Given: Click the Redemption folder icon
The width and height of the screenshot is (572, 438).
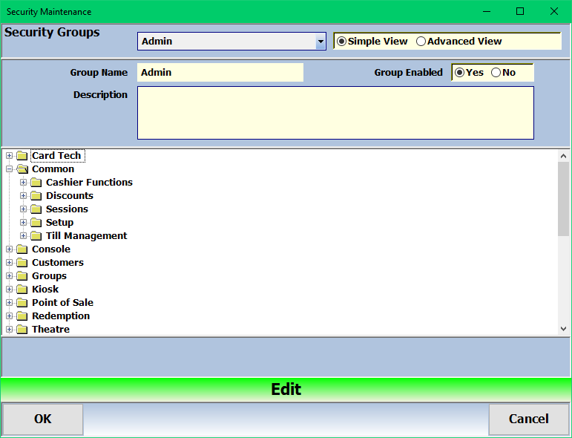Looking at the screenshot, I should coord(22,316).
